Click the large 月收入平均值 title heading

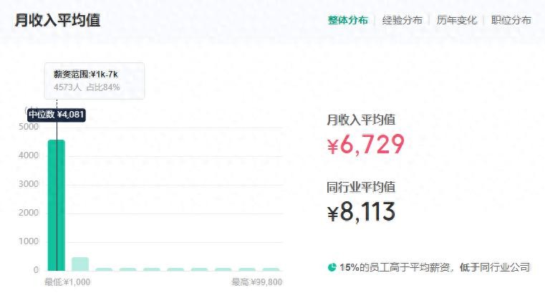57,20
